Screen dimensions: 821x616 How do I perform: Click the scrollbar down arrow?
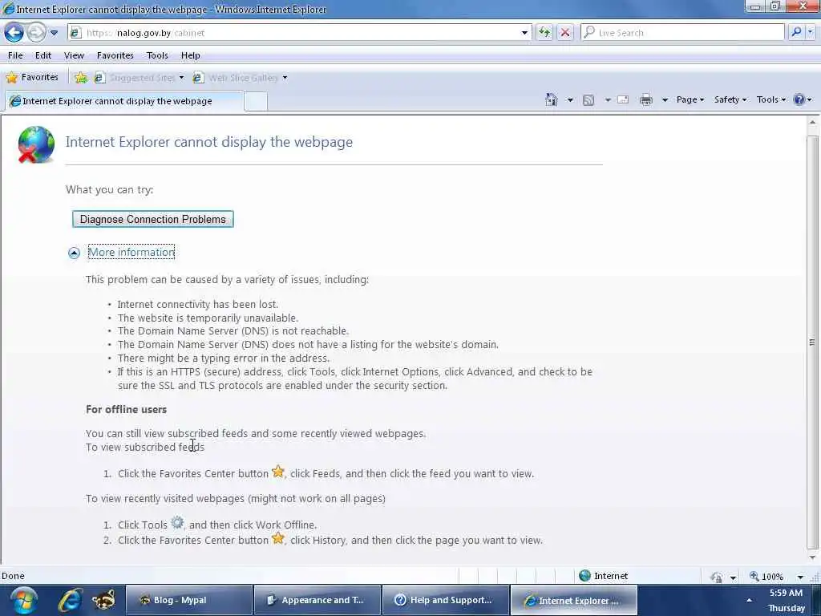coord(812,557)
